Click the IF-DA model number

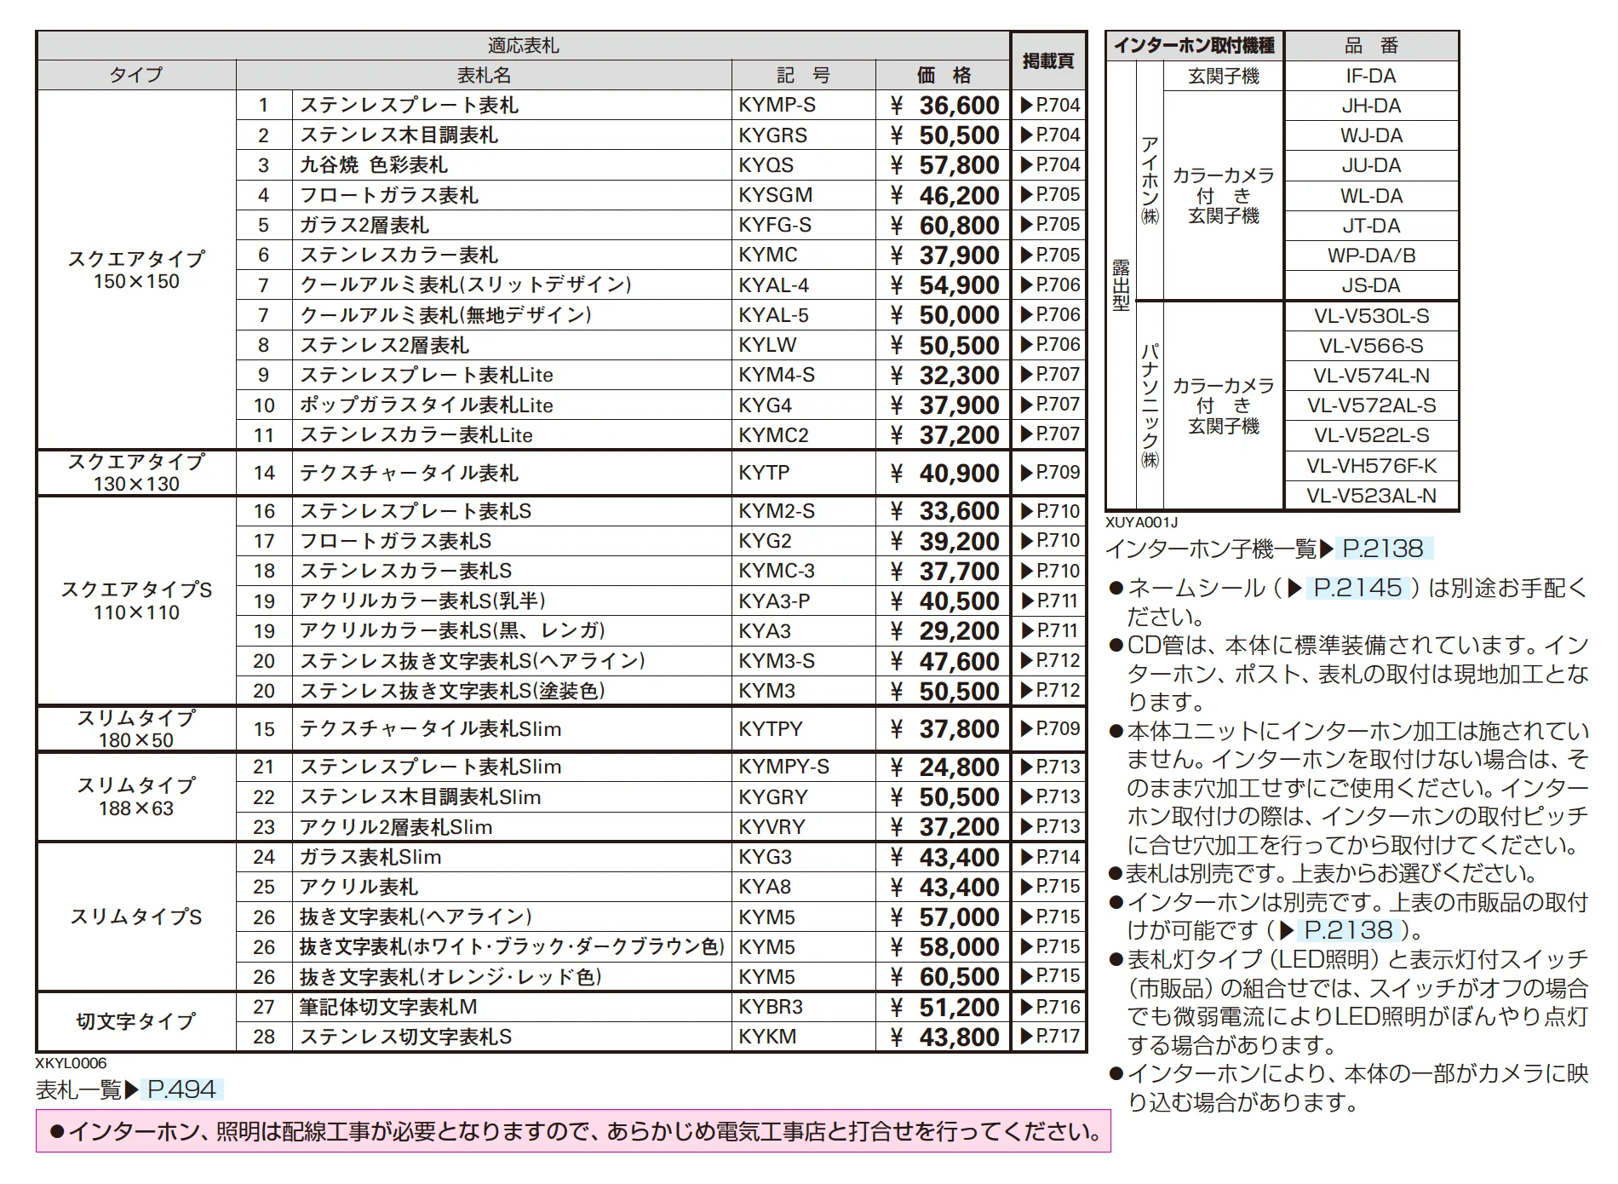pos(1371,76)
